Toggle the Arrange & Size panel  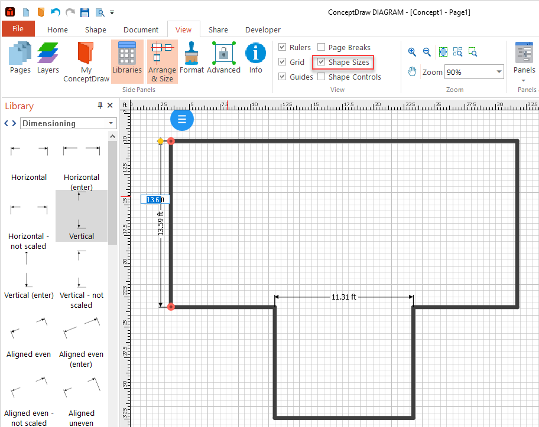[x=162, y=62]
